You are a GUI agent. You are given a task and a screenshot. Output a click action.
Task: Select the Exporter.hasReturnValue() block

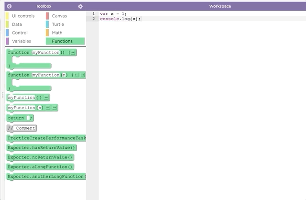(x=42, y=148)
